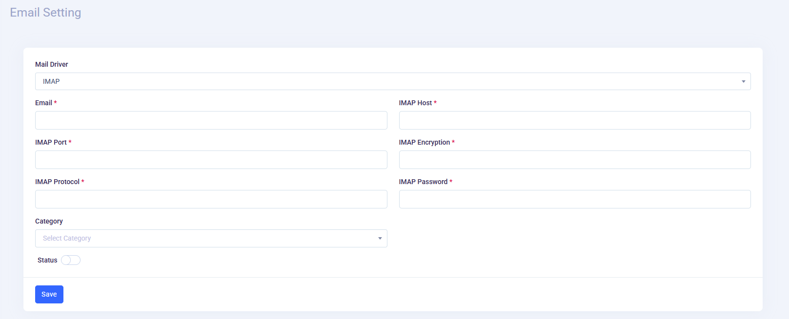Click the Status label text
The height and width of the screenshot is (319, 789).
pos(47,260)
